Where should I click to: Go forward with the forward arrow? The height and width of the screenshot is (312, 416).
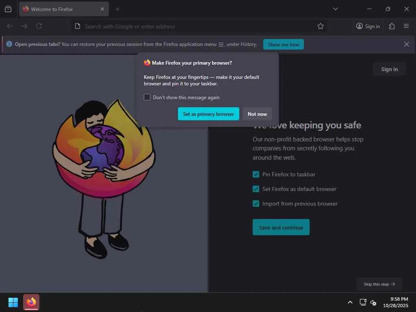pyautogui.click(x=24, y=26)
